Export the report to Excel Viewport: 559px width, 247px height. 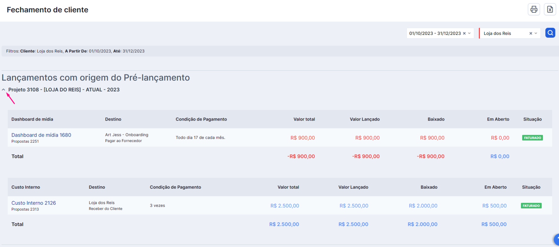550,9
